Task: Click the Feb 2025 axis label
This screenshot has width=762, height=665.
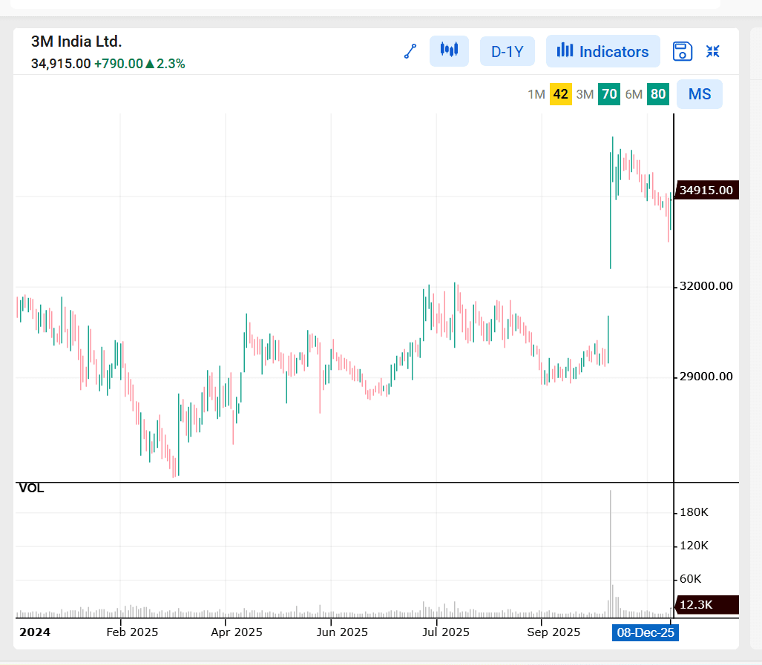Action: coord(132,632)
